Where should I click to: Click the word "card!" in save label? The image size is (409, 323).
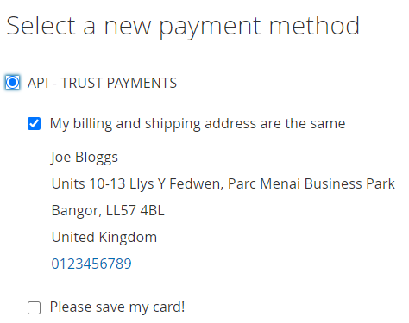[169, 307]
